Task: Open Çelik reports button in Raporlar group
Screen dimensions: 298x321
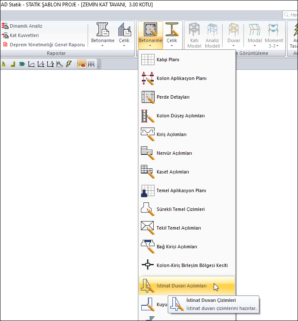Action: point(124,33)
